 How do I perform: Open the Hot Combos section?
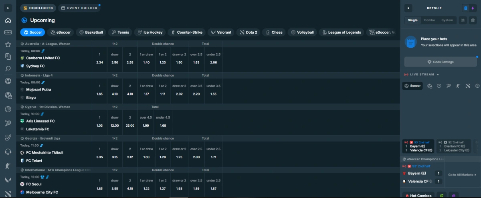click(418, 196)
